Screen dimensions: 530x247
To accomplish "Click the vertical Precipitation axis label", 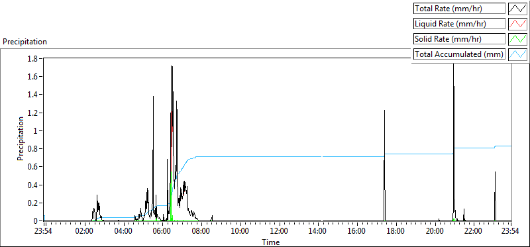I will click(21, 138).
